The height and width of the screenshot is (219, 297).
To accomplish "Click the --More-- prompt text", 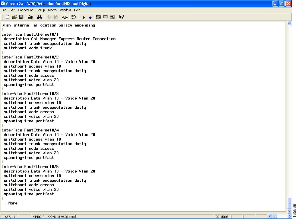I will pos(13,203).
